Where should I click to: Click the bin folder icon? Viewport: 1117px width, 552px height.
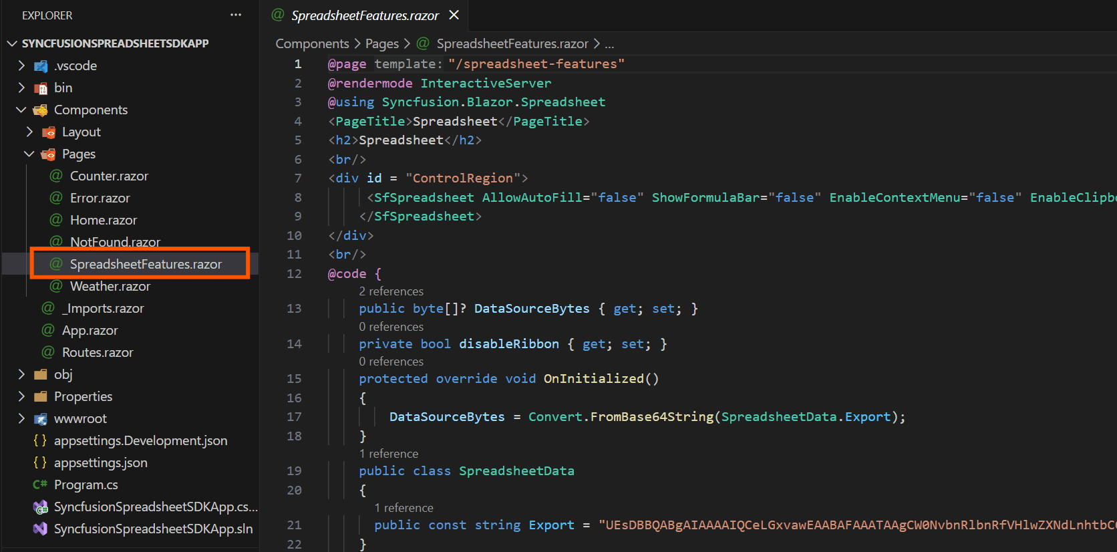[41, 88]
